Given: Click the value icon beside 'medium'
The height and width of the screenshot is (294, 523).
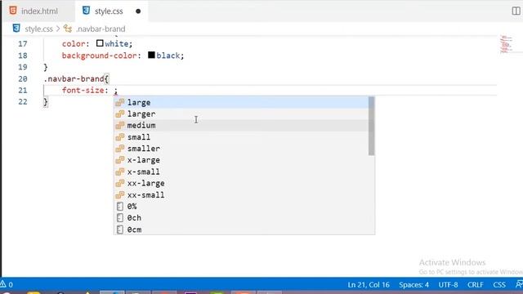Looking at the screenshot, I should click(120, 125).
